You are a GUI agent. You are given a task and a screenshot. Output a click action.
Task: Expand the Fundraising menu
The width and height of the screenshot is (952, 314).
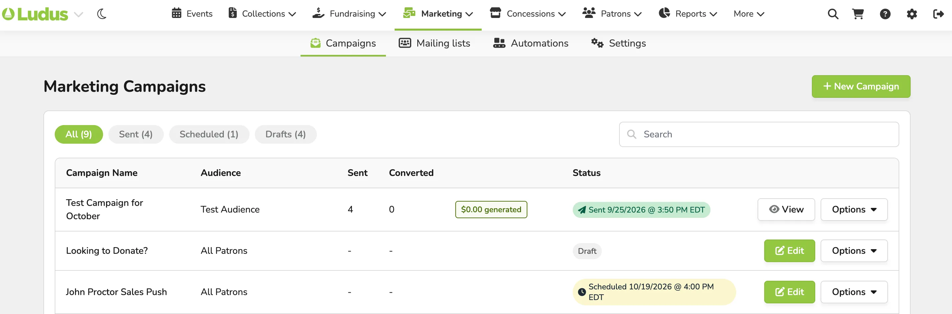coord(349,14)
